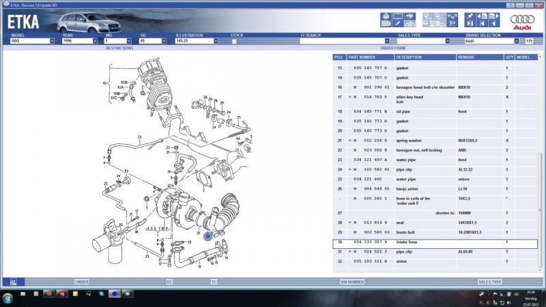Click the highlighted 30 marker on the diagram
546x307 pixels.
tap(207, 235)
